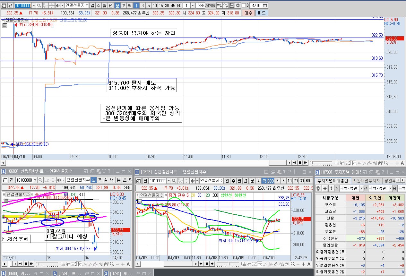Click the minus zoom-out icon at main chart bottom right
Screen dimensions: 406x276
tap(391, 163)
